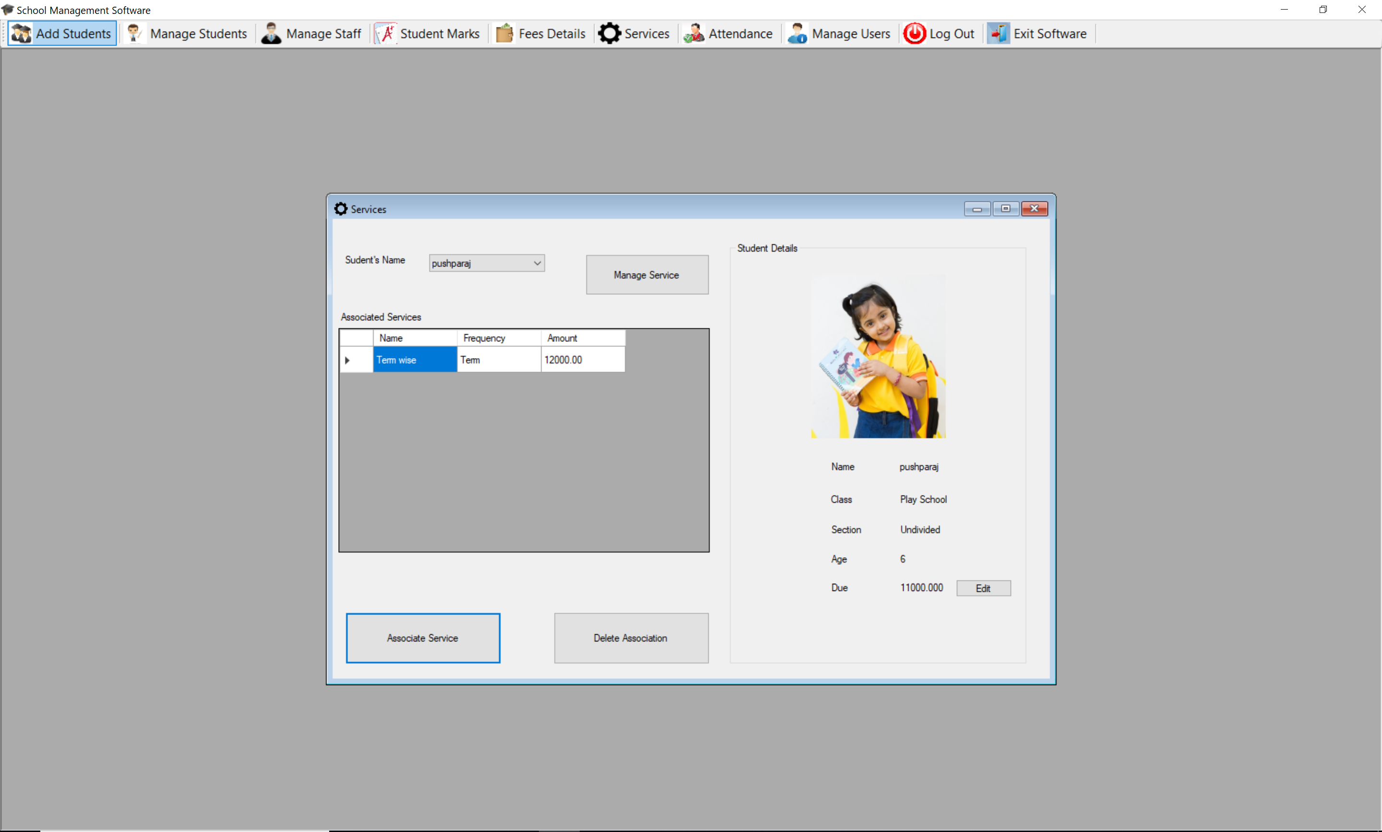Click the Manage Staff icon
The height and width of the screenshot is (832, 1382).
pyautogui.click(x=271, y=34)
